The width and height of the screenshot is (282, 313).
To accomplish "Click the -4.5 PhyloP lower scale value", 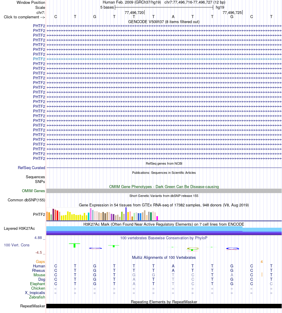I will coord(39,253).
